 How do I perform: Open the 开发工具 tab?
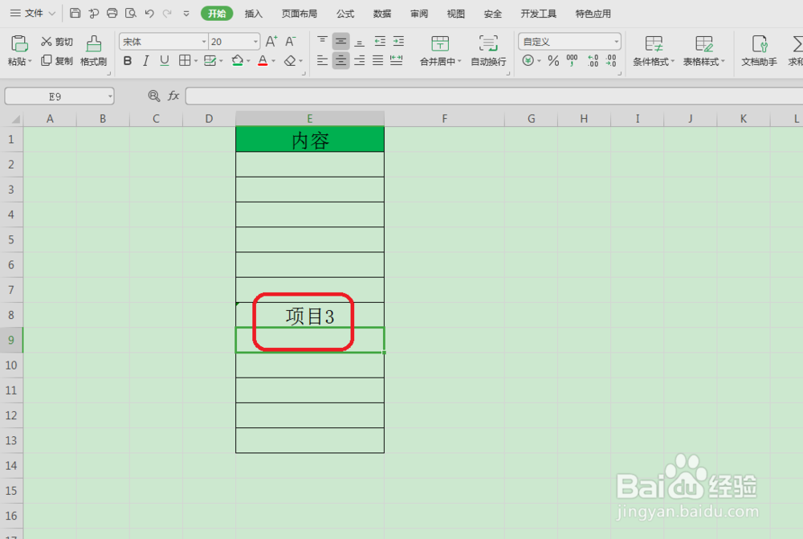point(538,14)
